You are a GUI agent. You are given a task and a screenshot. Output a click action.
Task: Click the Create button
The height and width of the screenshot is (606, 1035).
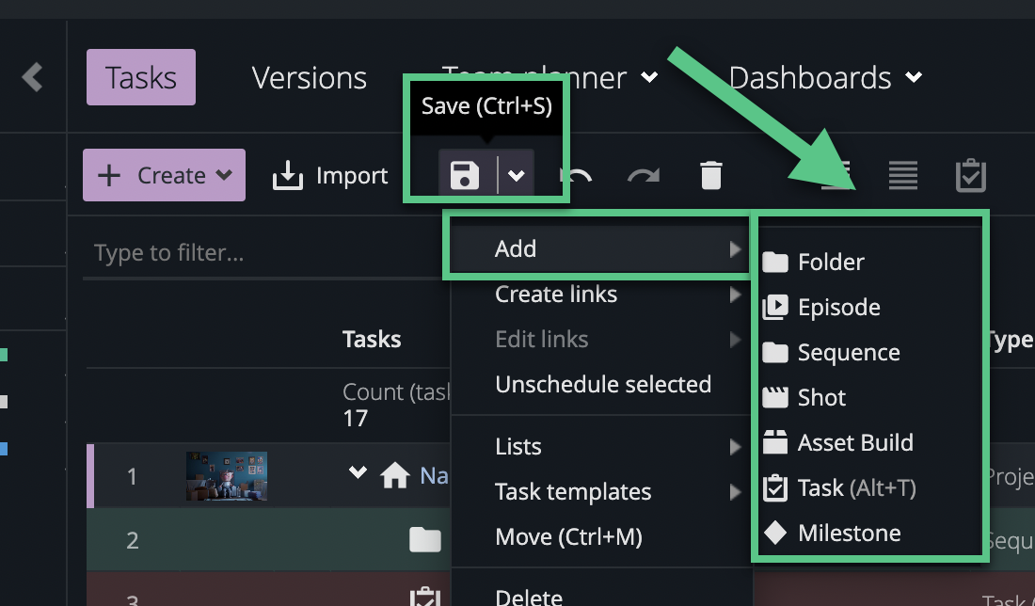(x=164, y=174)
